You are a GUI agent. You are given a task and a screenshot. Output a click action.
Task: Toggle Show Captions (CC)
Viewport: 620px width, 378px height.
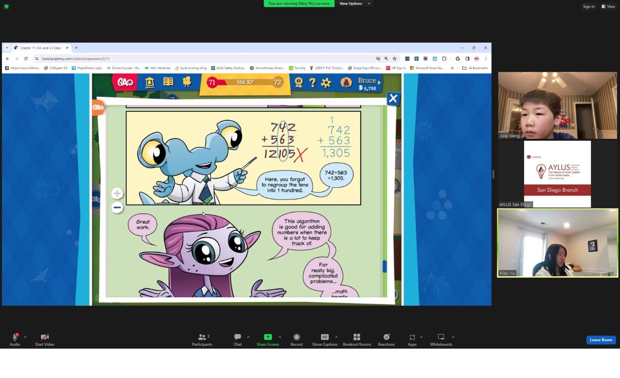[325, 340]
